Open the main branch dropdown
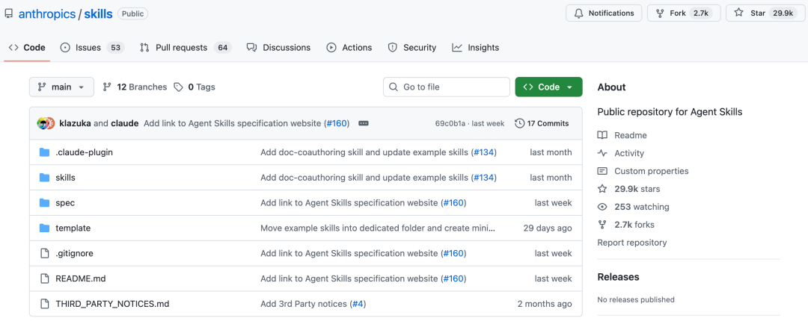 tap(61, 87)
